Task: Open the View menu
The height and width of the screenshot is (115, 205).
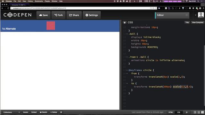Action: coord(24,1)
